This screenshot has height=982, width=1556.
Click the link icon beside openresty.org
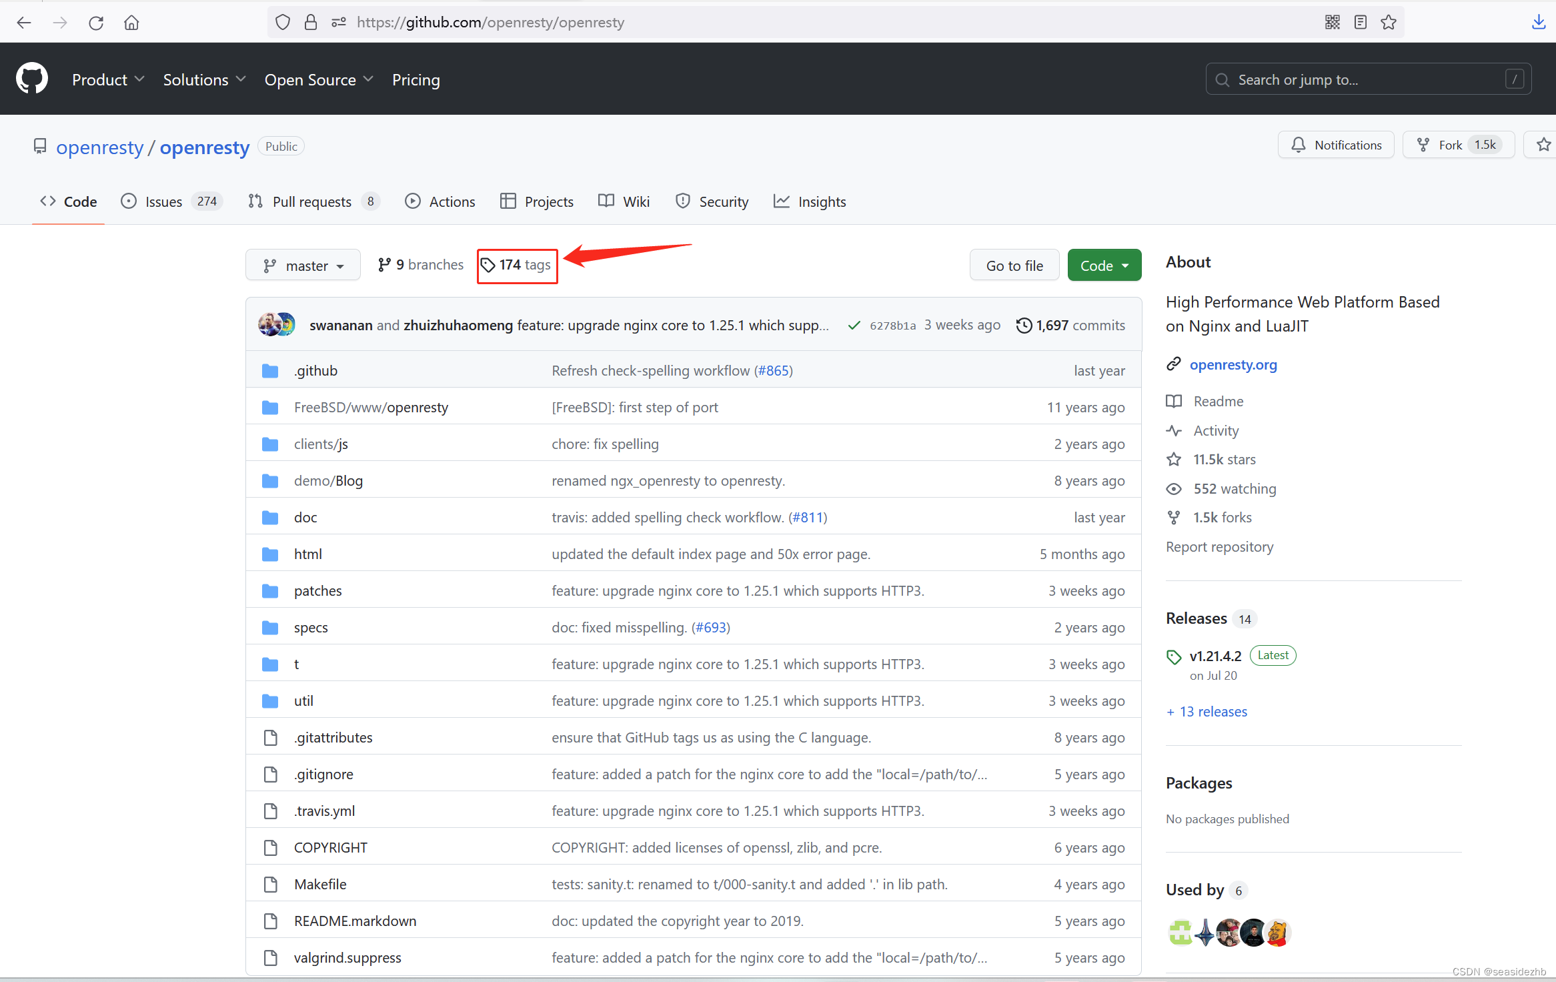coord(1174,364)
